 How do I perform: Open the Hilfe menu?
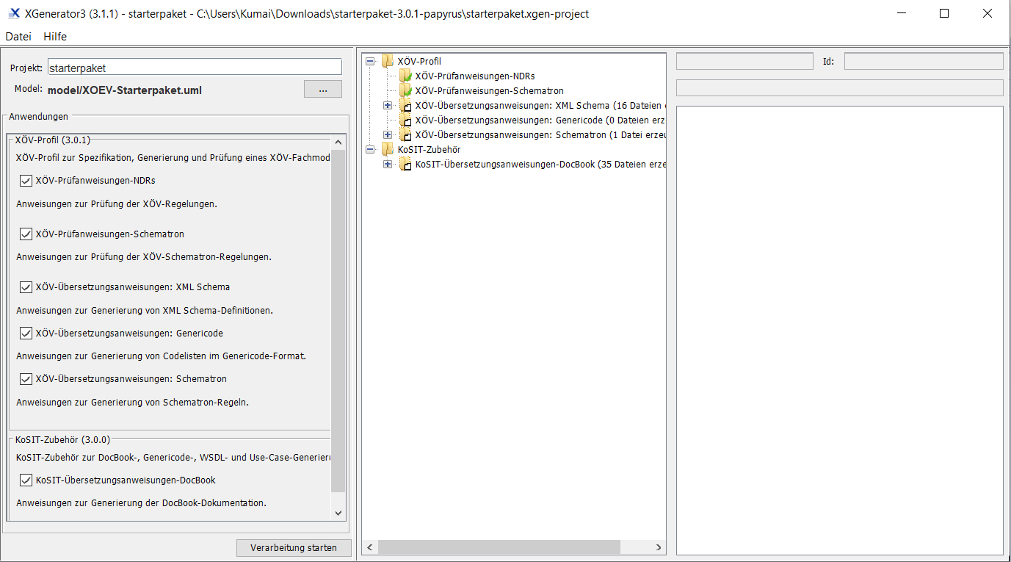55,37
